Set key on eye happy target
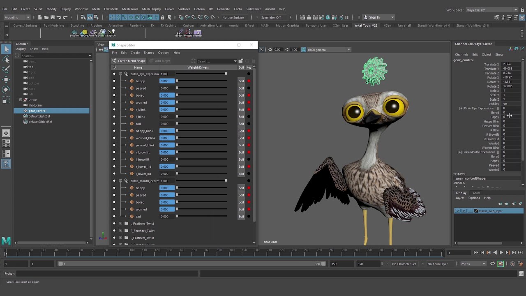 pos(249,81)
